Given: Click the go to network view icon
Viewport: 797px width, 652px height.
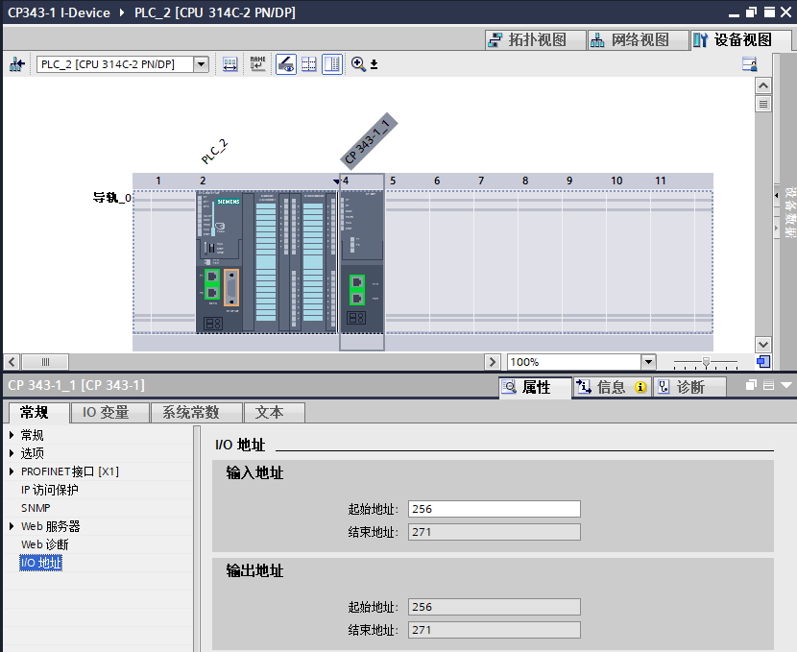Looking at the screenshot, I should coord(16,64).
